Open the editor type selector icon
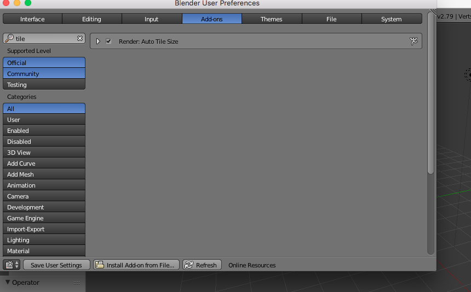Screen dimensions: 471x292 (x=12, y=265)
